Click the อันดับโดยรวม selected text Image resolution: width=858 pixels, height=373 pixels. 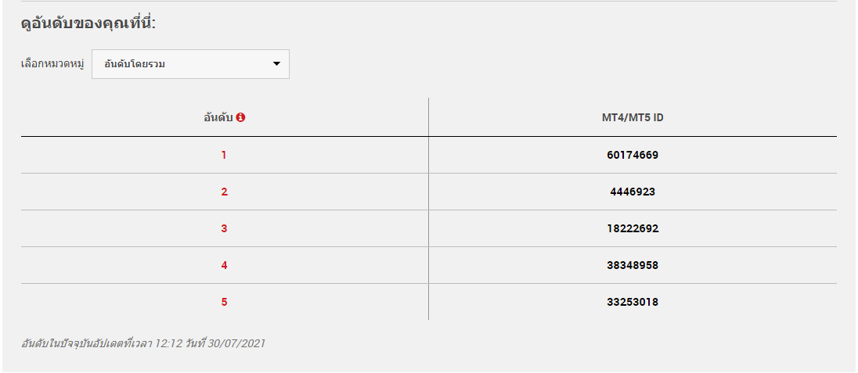(135, 64)
